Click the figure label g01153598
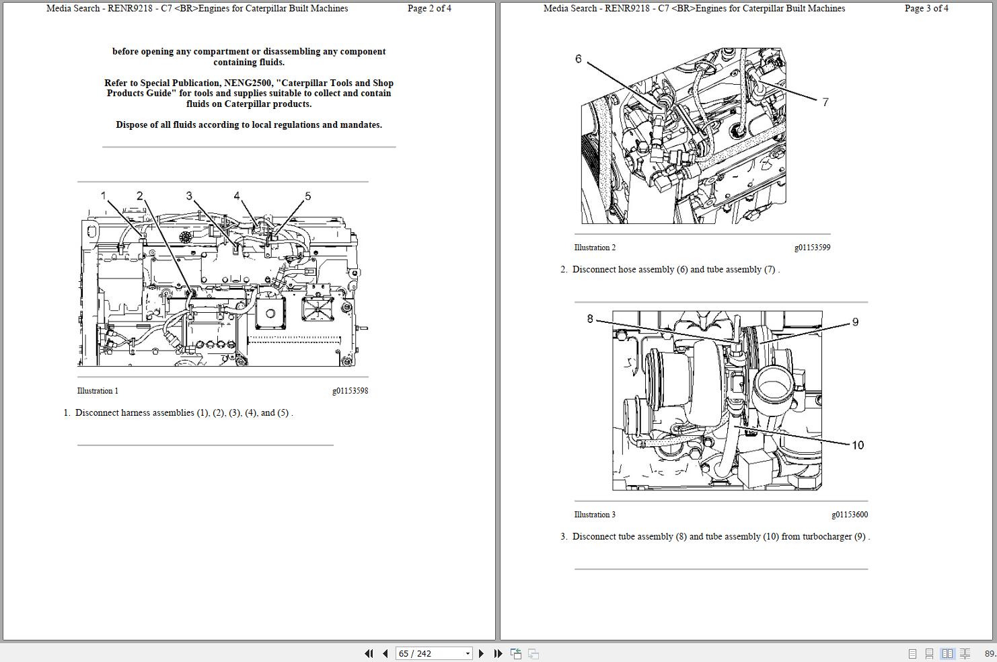Screen dimensions: 997x662 [x=351, y=390]
